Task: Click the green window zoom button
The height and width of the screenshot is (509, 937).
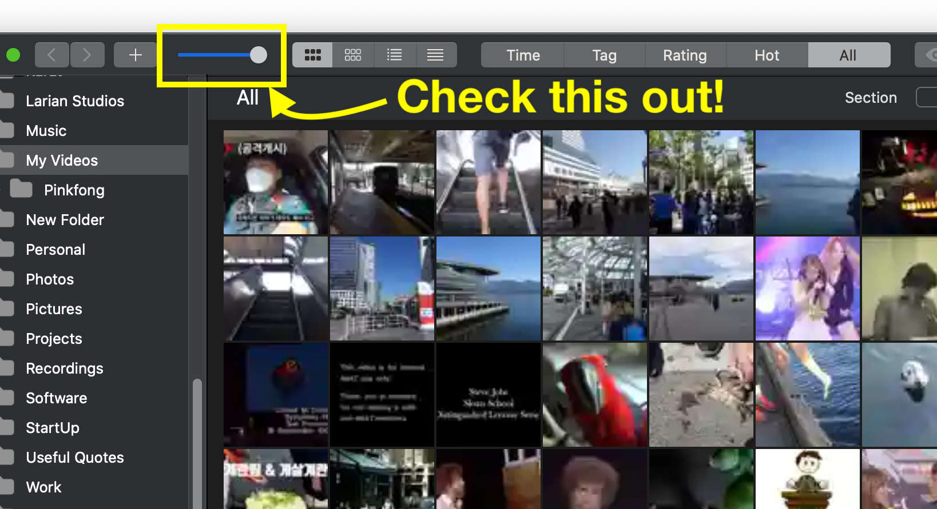Action: [13, 55]
